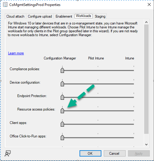This screenshot has width=154, height=161.
Task: Click the Intune column label
Action: [130, 58]
